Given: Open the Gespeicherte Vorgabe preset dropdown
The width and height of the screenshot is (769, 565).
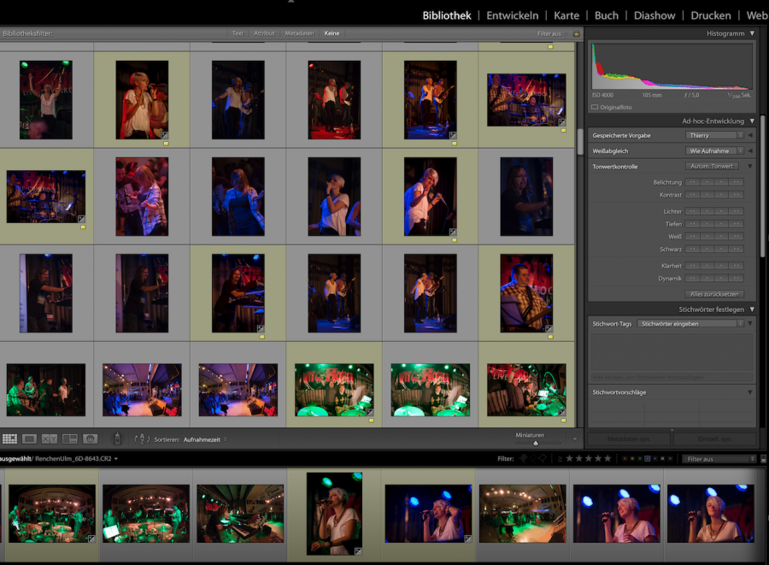Looking at the screenshot, I should (x=713, y=136).
